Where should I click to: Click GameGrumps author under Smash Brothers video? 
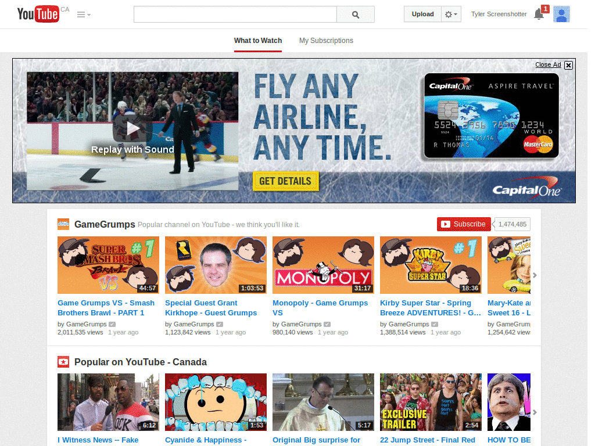pyautogui.click(x=87, y=324)
